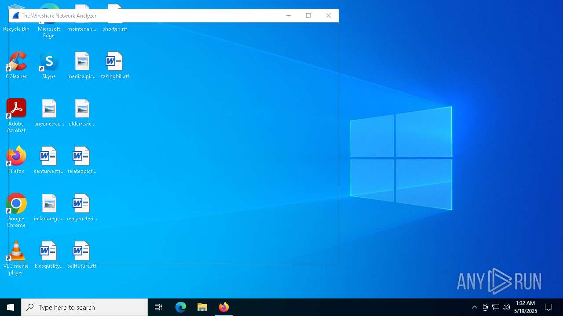Click the Wireshark shark fin title icon
563x316 pixels.
point(16,15)
